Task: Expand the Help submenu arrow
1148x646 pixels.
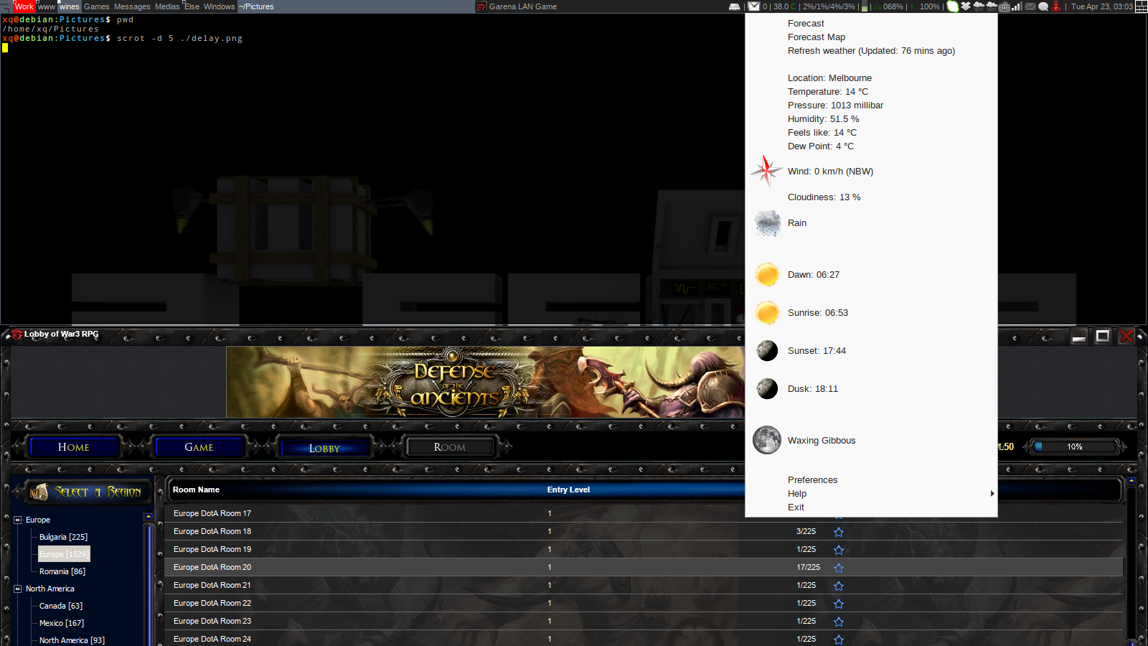Action: click(992, 494)
